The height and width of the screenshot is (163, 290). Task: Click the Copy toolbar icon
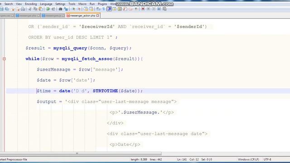click(35, 9)
